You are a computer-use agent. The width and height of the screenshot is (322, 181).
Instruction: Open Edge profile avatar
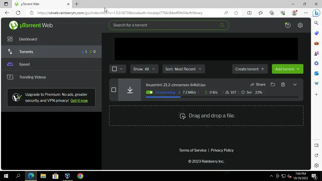tap(294, 13)
